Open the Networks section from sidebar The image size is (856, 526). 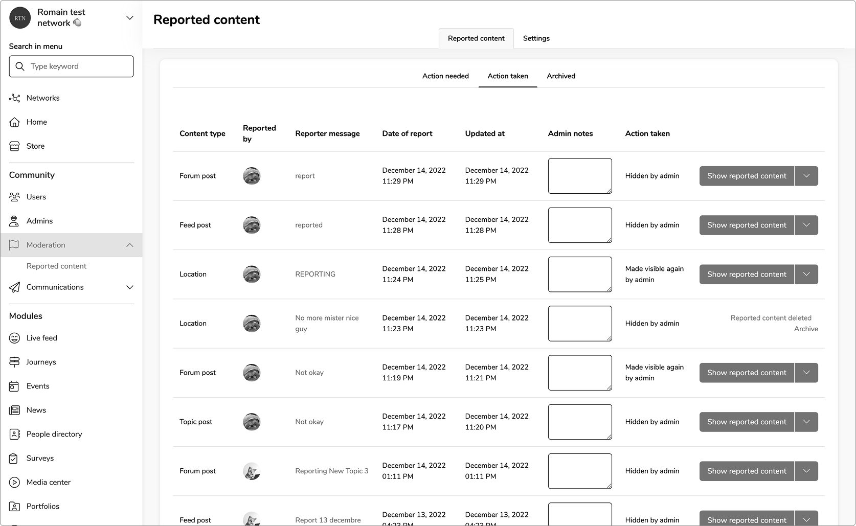(42, 98)
